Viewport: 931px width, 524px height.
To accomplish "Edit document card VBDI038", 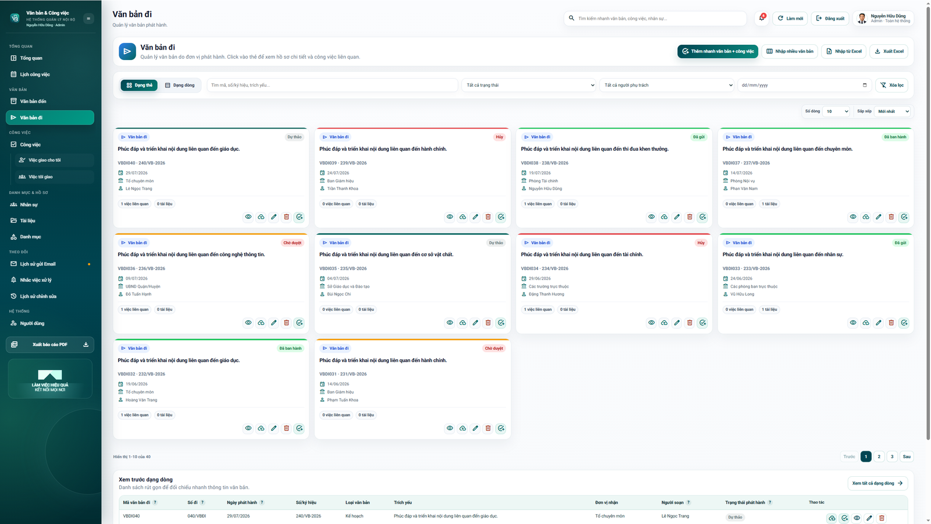I will tap(677, 217).
